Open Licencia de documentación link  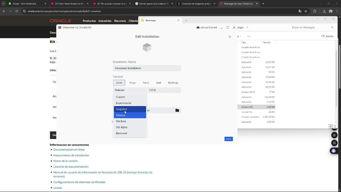coord(71,167)
